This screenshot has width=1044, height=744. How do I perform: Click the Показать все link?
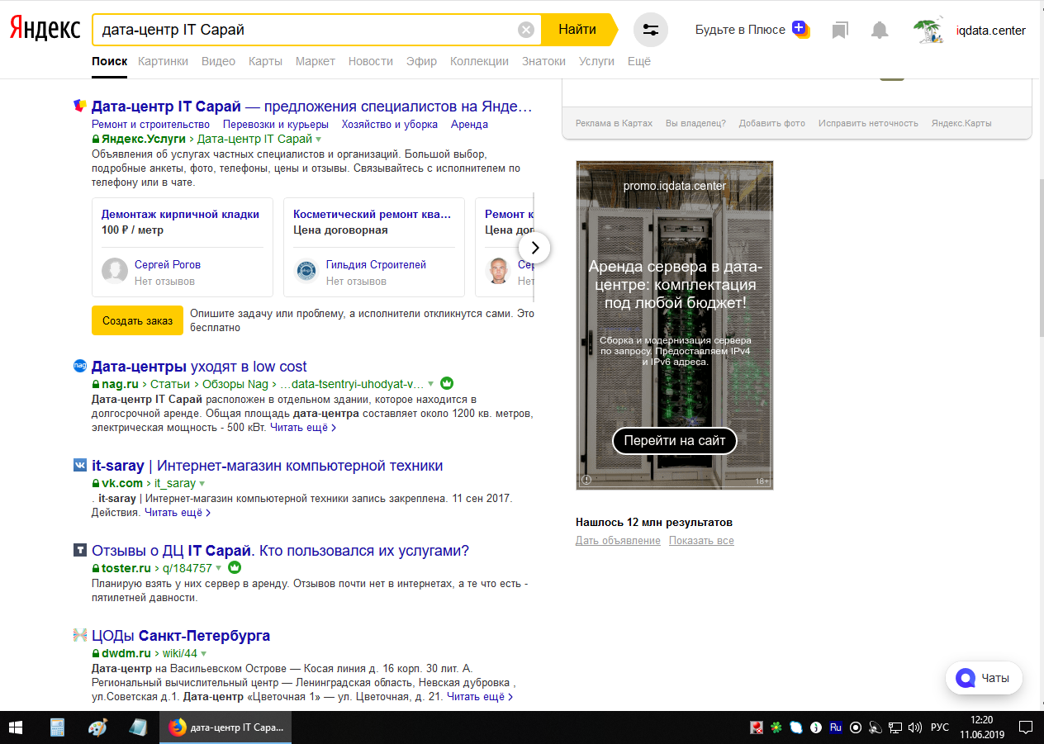[701, 541]
